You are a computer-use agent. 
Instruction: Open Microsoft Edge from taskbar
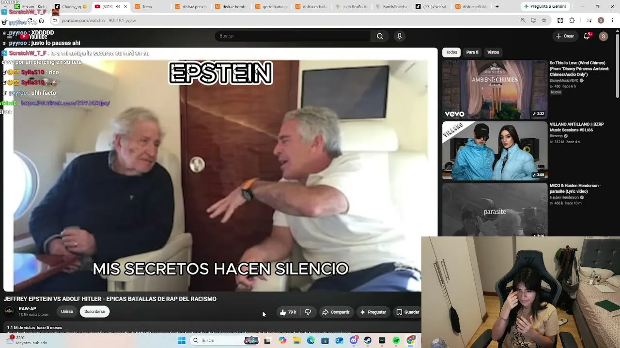[x=310, y=341]
